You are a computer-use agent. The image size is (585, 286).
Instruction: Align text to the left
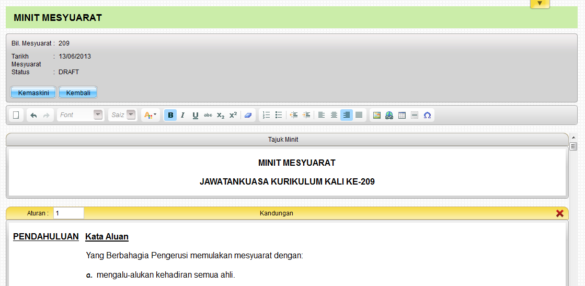click(x=322, y=115)
